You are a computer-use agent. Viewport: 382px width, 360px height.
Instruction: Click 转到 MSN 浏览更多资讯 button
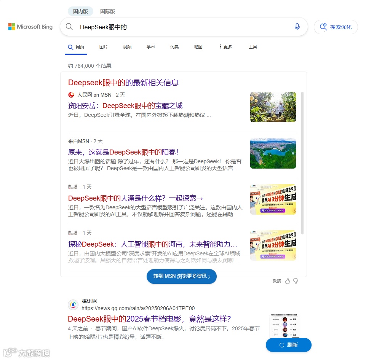(x=182, y=276)
